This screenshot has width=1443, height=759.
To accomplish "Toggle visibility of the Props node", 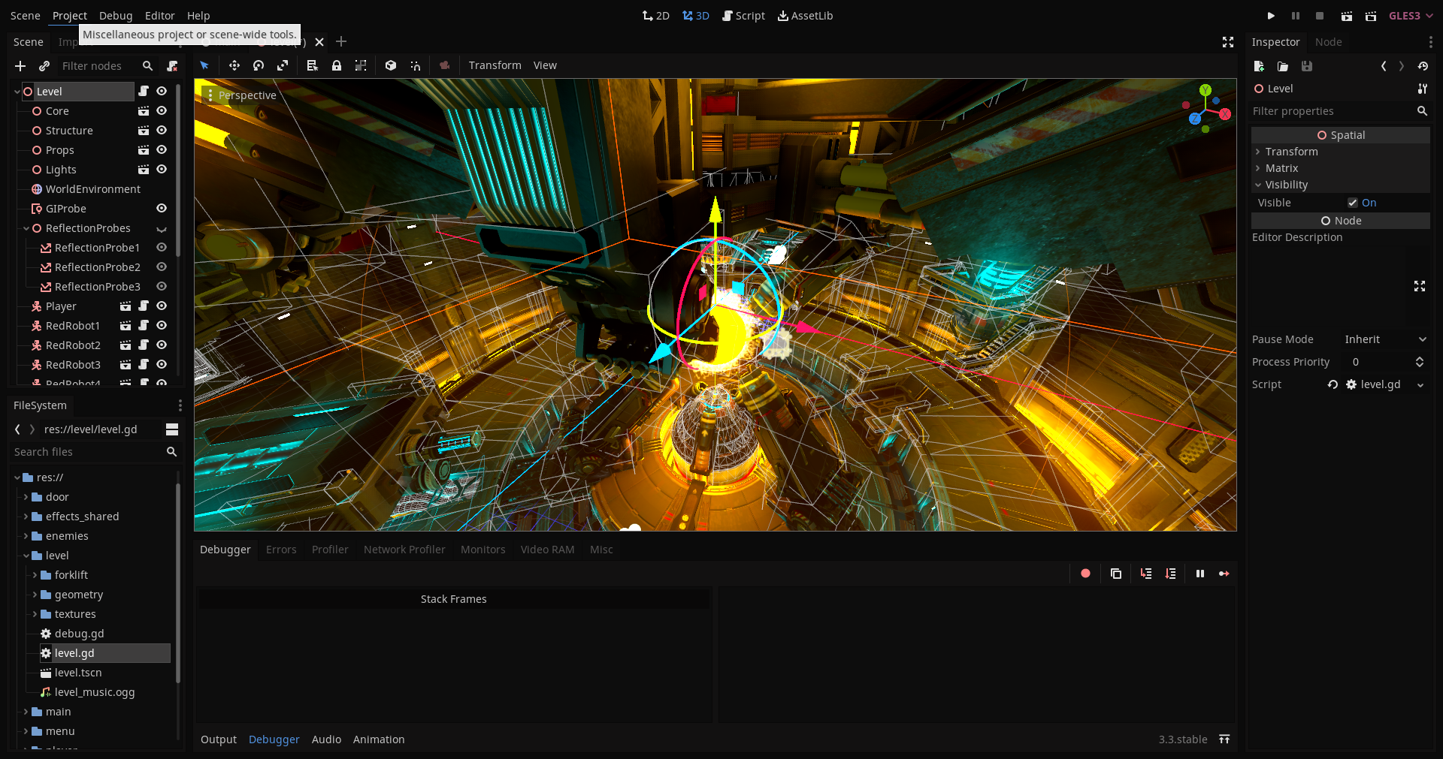I will [162, 150].
